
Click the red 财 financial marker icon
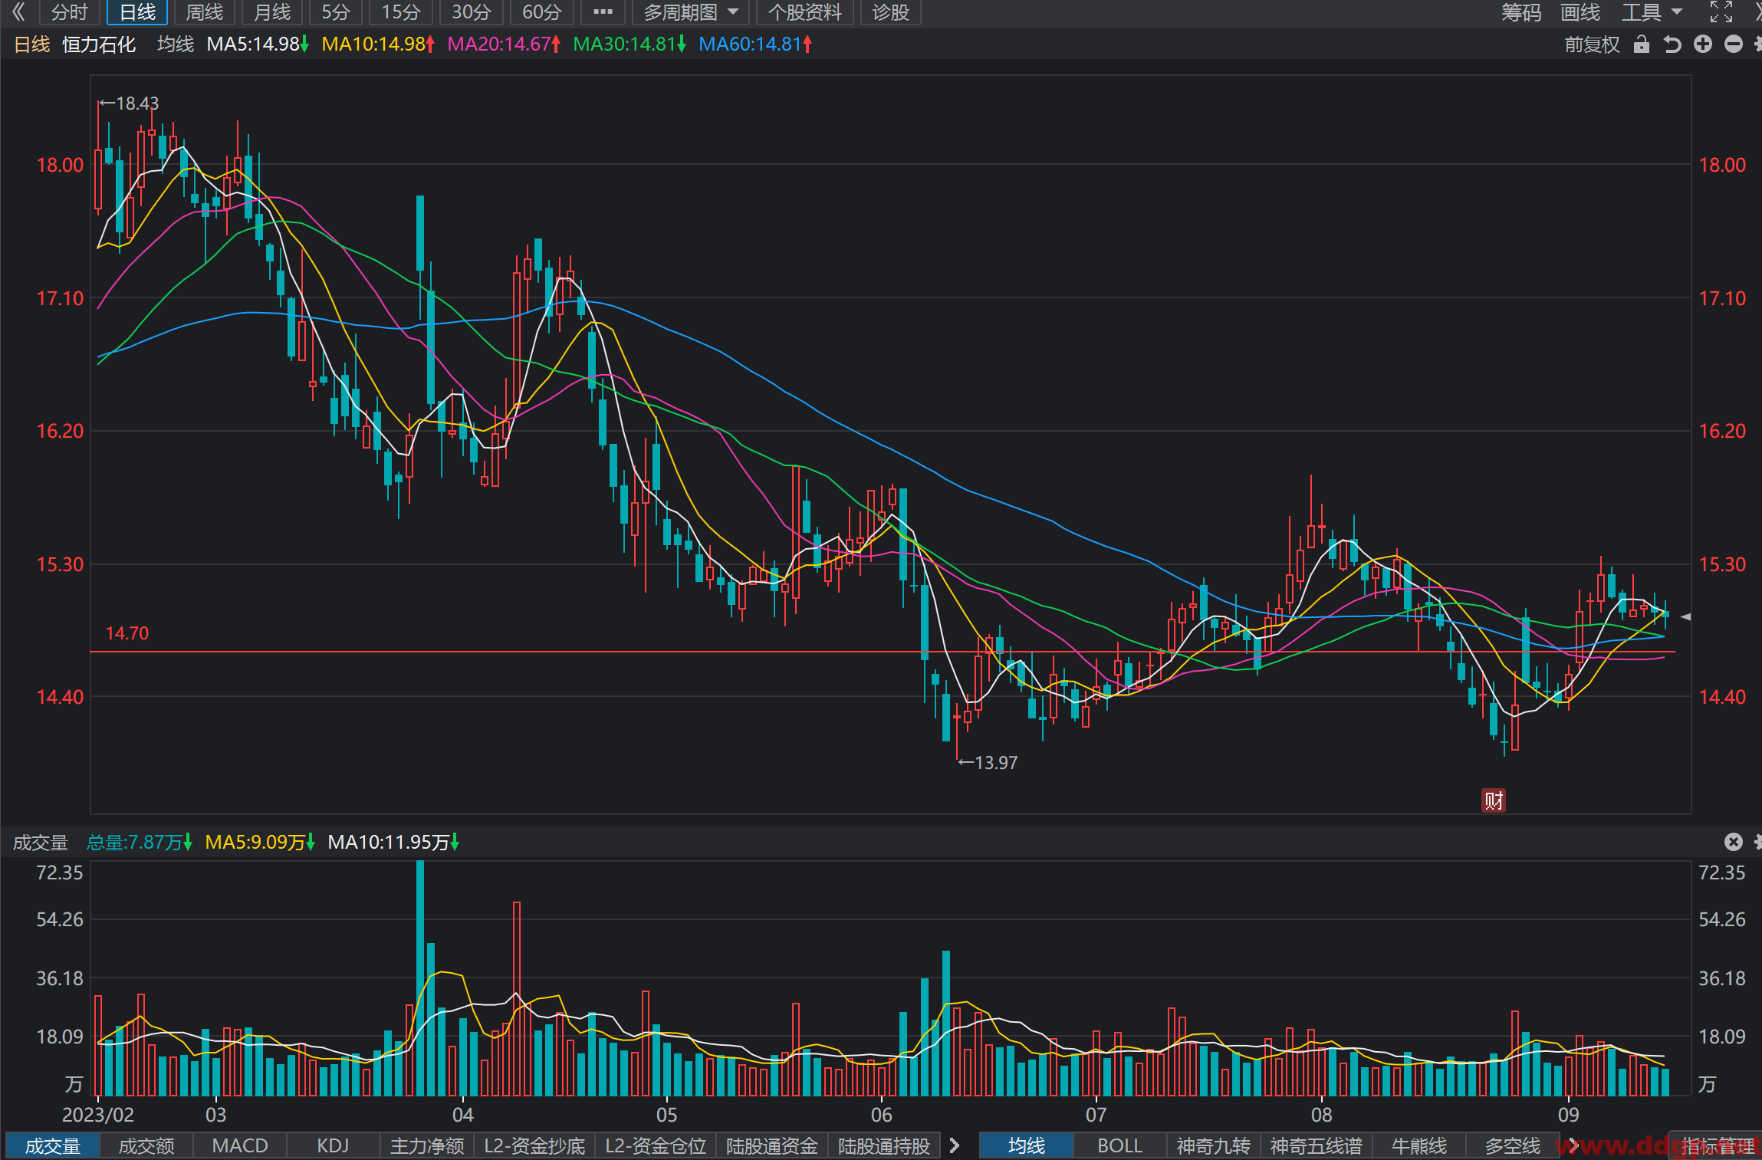1493,800
